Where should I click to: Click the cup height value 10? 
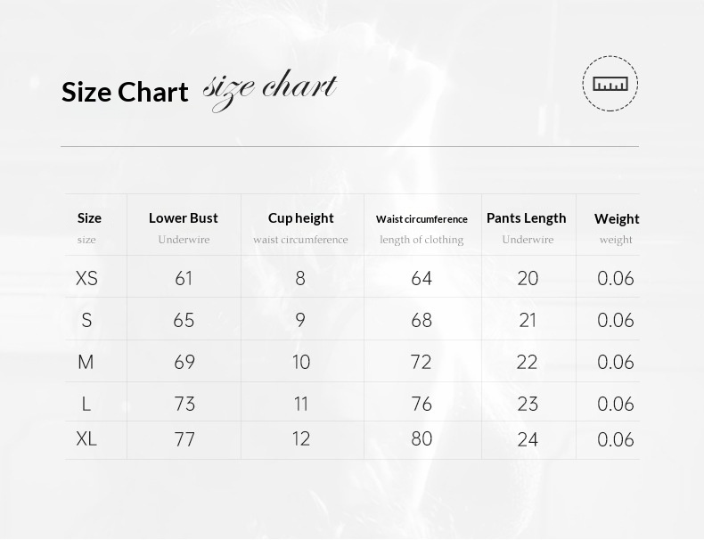point(301,362)
